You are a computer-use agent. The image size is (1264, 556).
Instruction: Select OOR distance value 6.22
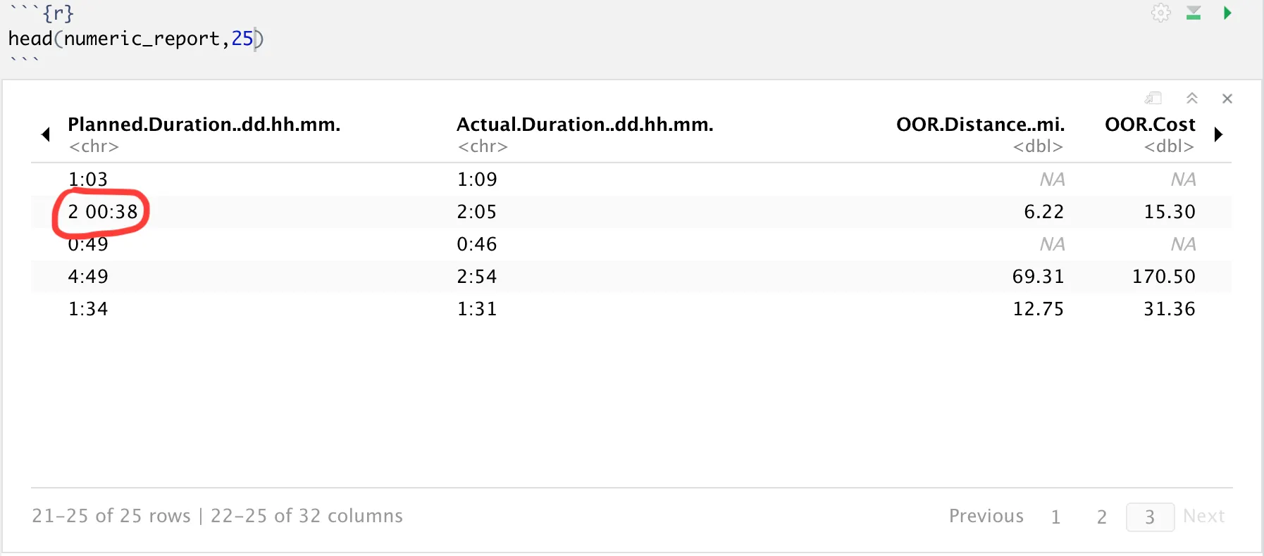coord(1043,212)
